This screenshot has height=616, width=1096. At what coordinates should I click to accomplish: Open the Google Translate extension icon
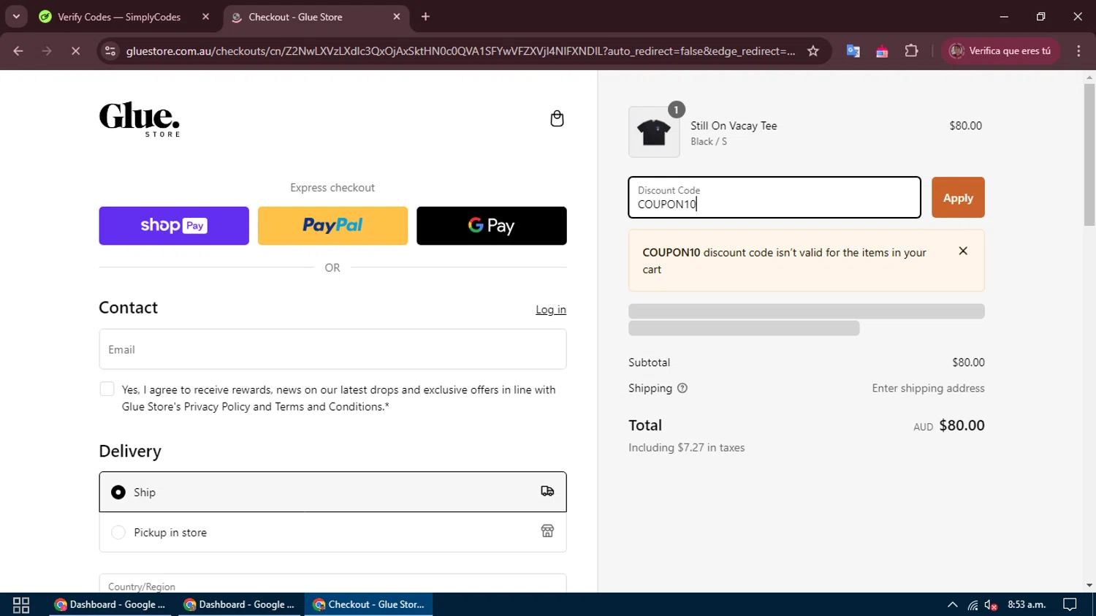click(x=853, y=51)
